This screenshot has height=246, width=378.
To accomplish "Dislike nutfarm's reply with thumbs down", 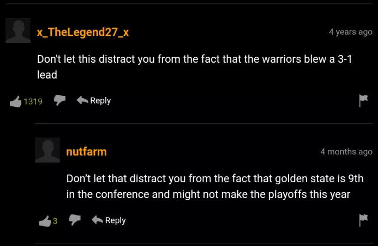I will pos(75,220).
